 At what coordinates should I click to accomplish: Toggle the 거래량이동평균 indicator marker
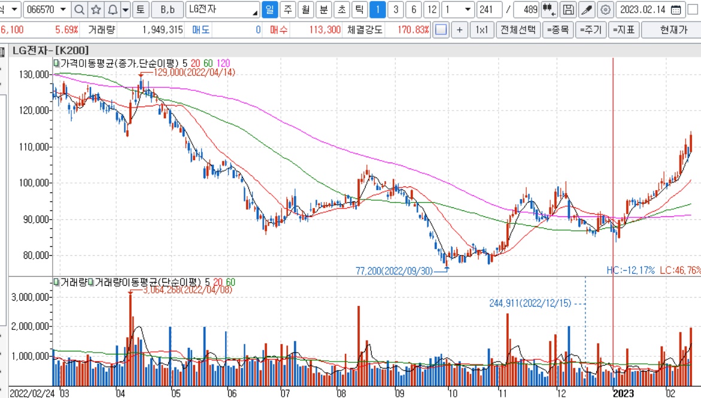coord(91,282)
